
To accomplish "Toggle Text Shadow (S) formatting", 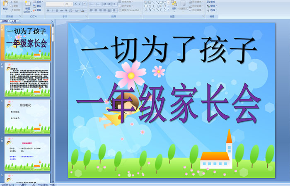I will coord(66,10).
